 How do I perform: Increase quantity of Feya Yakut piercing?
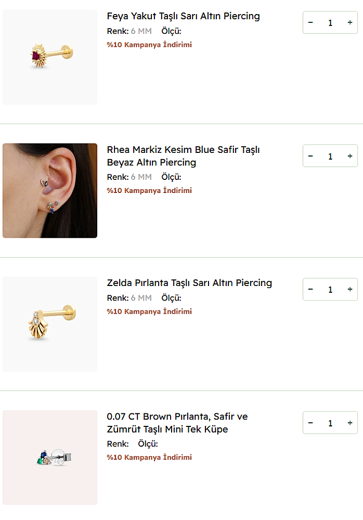pos(350,23)
